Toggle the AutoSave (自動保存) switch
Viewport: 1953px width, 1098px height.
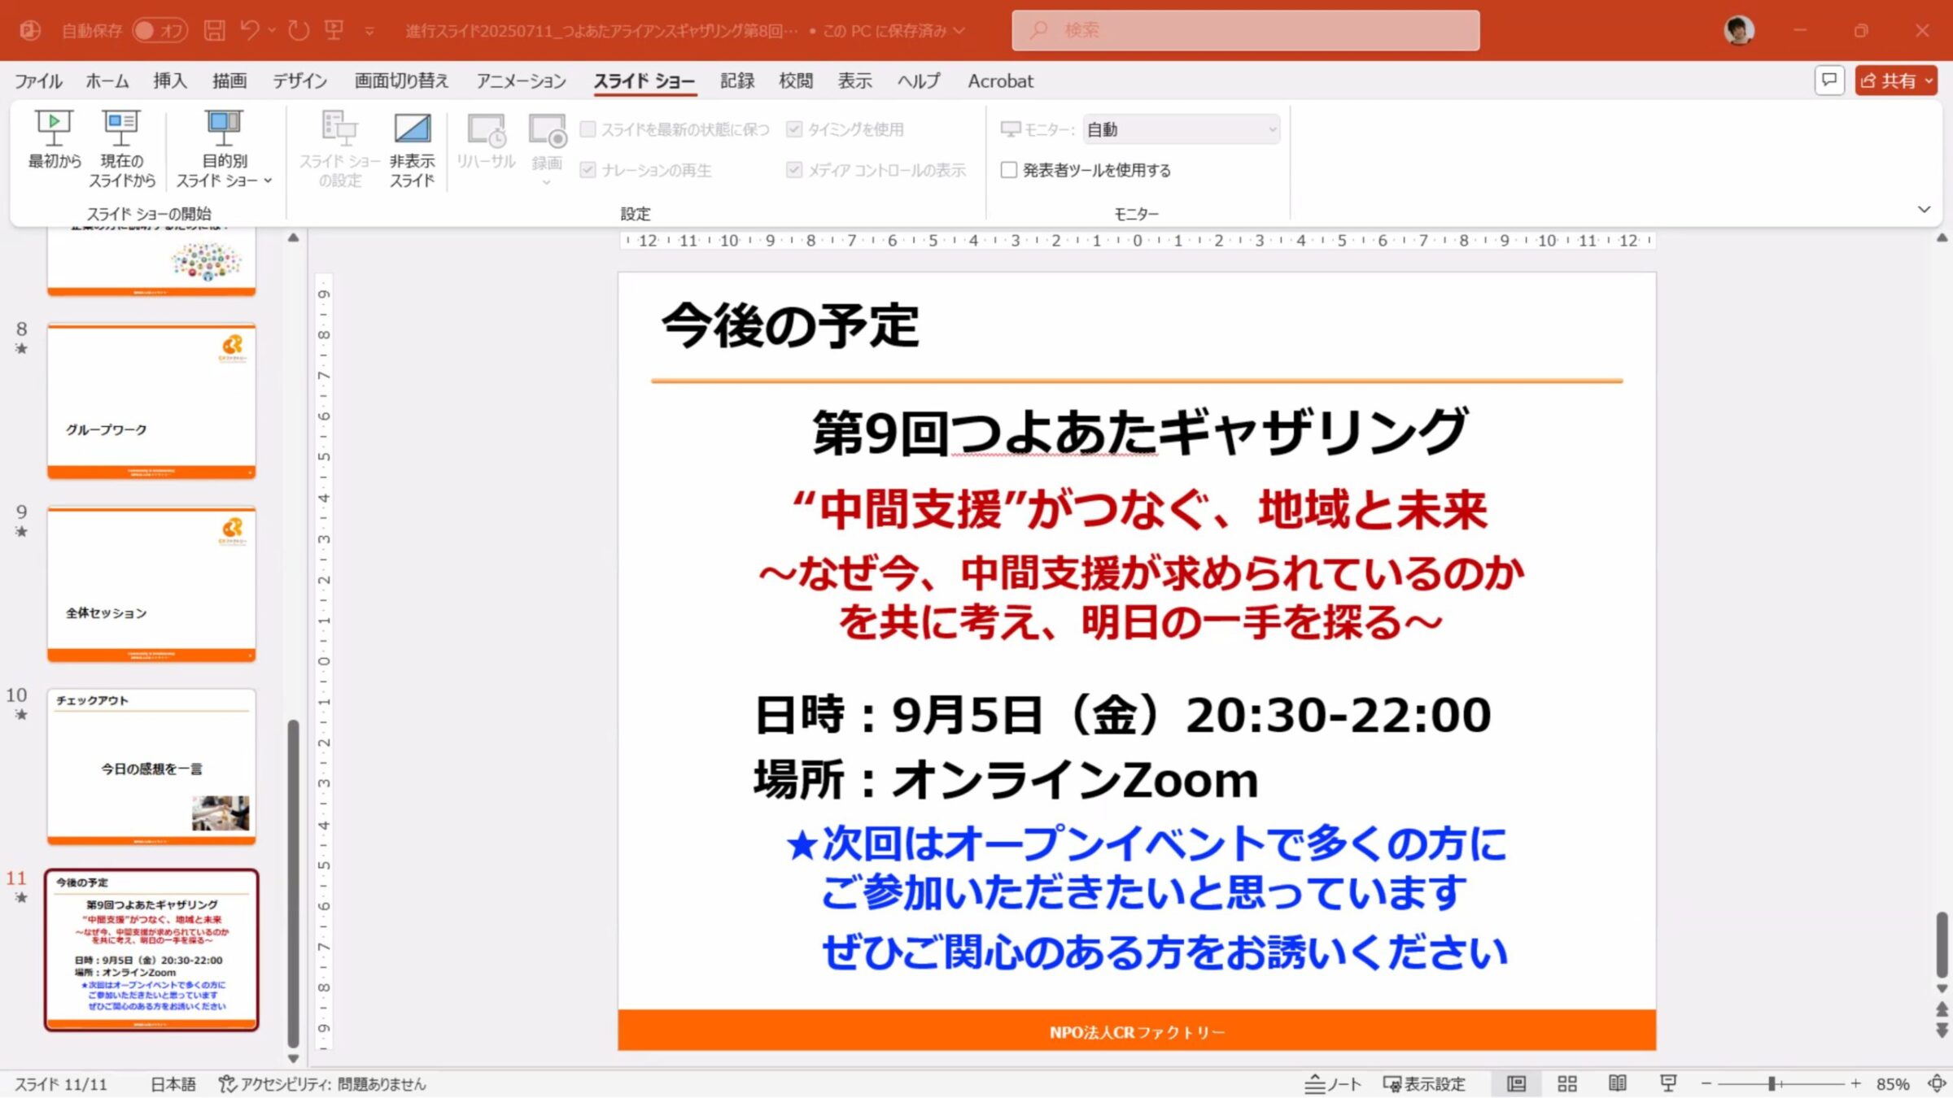point(159,31)
